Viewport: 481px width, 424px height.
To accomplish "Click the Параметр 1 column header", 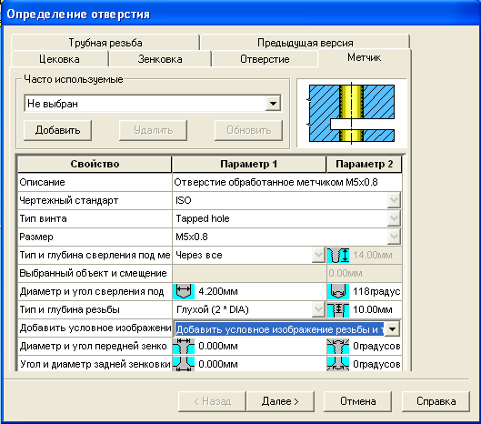I will pos(249,164).
